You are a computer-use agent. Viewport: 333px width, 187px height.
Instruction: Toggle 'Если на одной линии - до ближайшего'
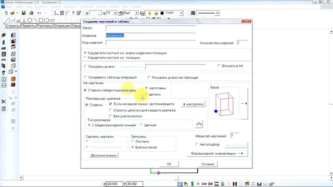point(110,104)
